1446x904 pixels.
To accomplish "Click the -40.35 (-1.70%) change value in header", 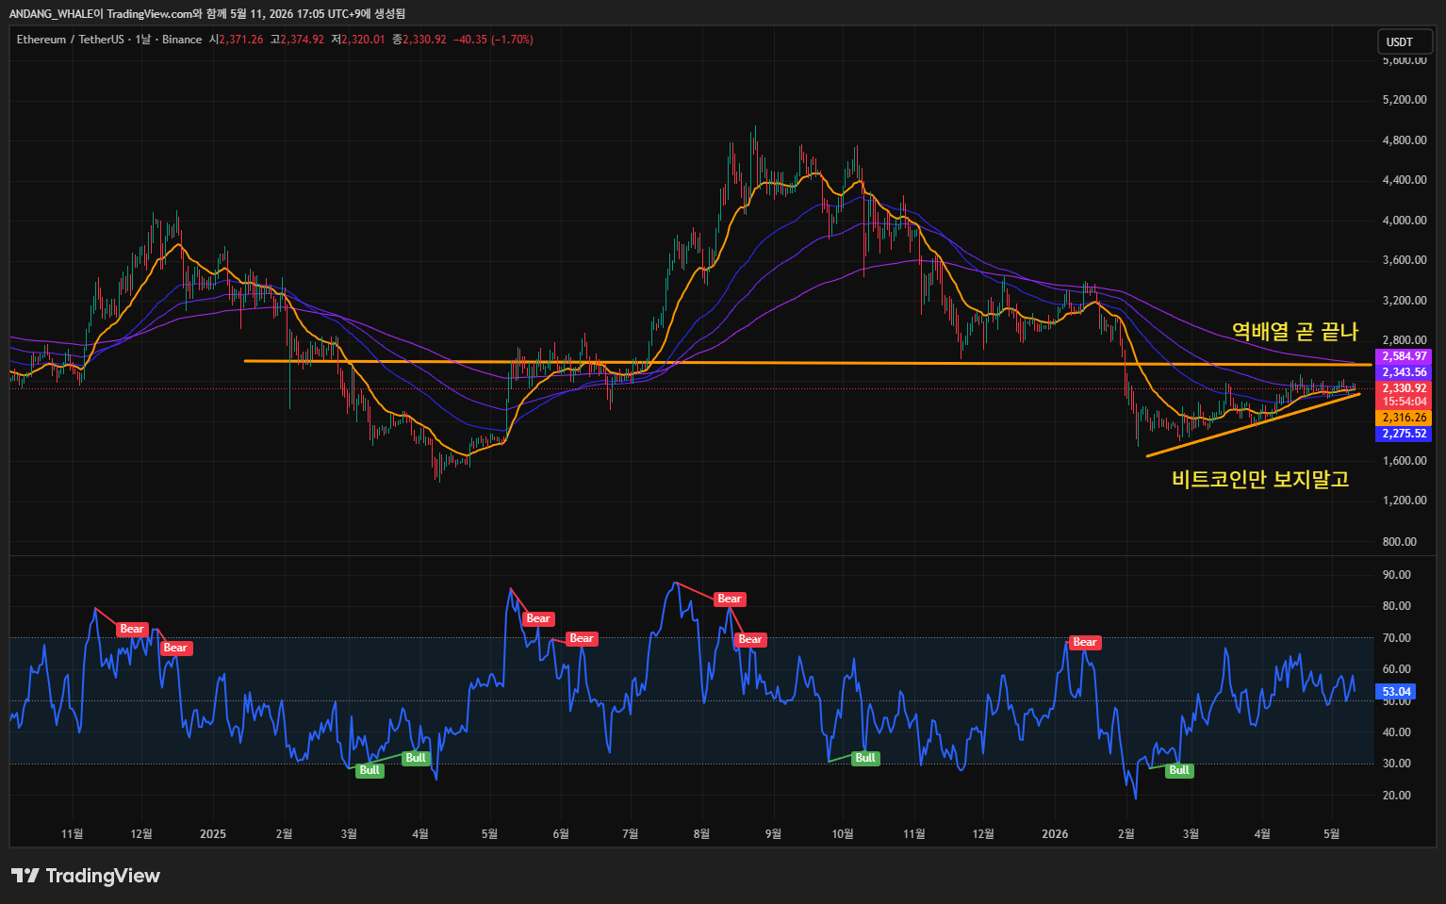I will point(493,40).
